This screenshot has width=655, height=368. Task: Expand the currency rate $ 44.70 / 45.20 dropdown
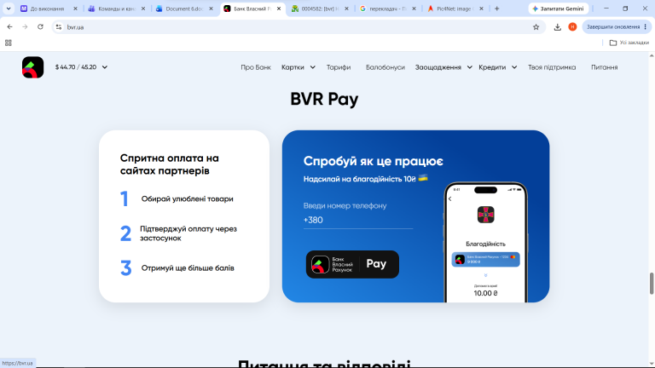click(x=82, y=67)
